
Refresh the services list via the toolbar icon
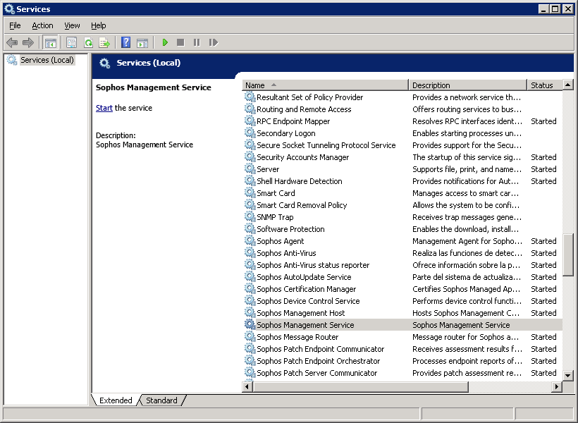[x=89, y=43]
